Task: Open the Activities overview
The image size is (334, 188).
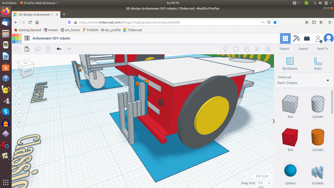Action: tap(9, 3)
